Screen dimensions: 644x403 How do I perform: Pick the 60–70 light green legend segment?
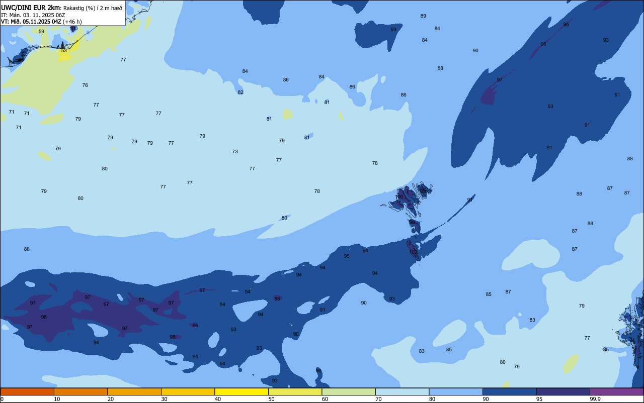[x=349, y=391]
